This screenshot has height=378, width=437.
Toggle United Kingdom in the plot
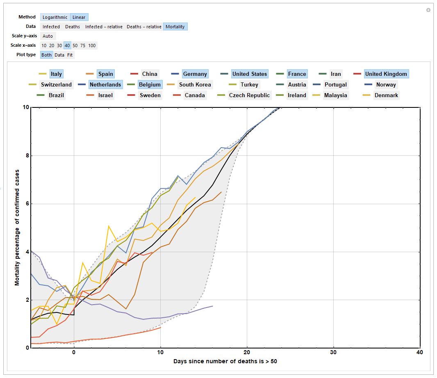(386, 74)
